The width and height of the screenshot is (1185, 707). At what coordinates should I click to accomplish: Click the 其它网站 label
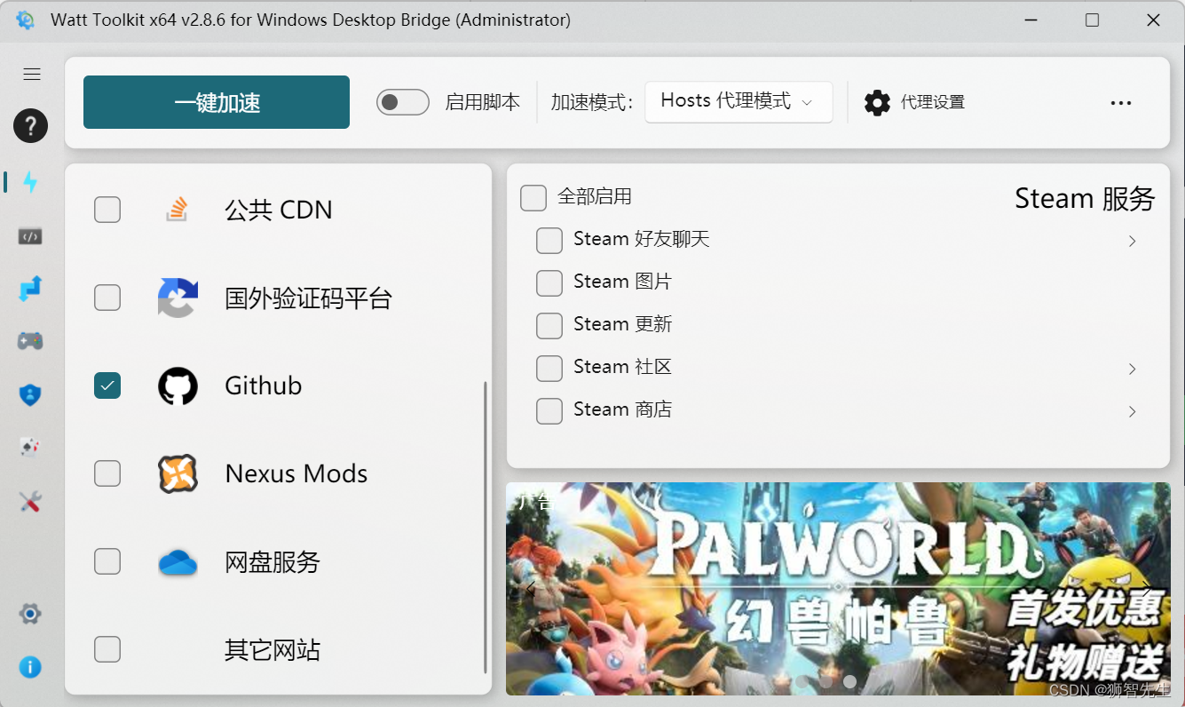point(273,650)
